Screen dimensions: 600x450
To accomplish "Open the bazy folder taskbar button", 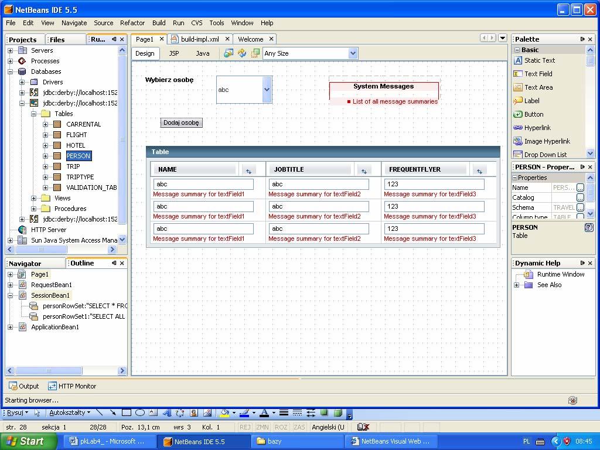I will [x=298, y=441].
